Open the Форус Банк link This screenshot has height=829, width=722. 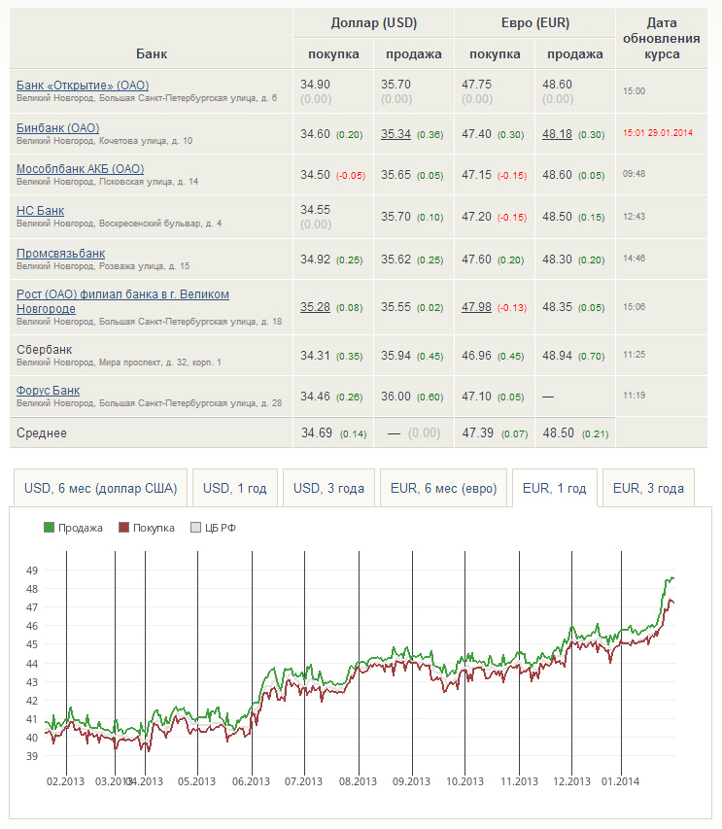pos(48,390)
